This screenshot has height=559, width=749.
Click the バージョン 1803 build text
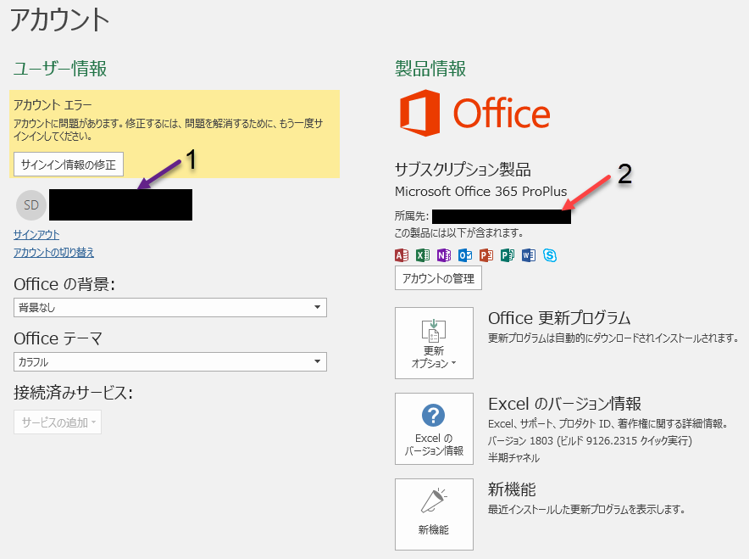(x=590, y=440)
